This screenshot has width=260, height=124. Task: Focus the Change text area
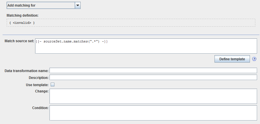(153, 96)
